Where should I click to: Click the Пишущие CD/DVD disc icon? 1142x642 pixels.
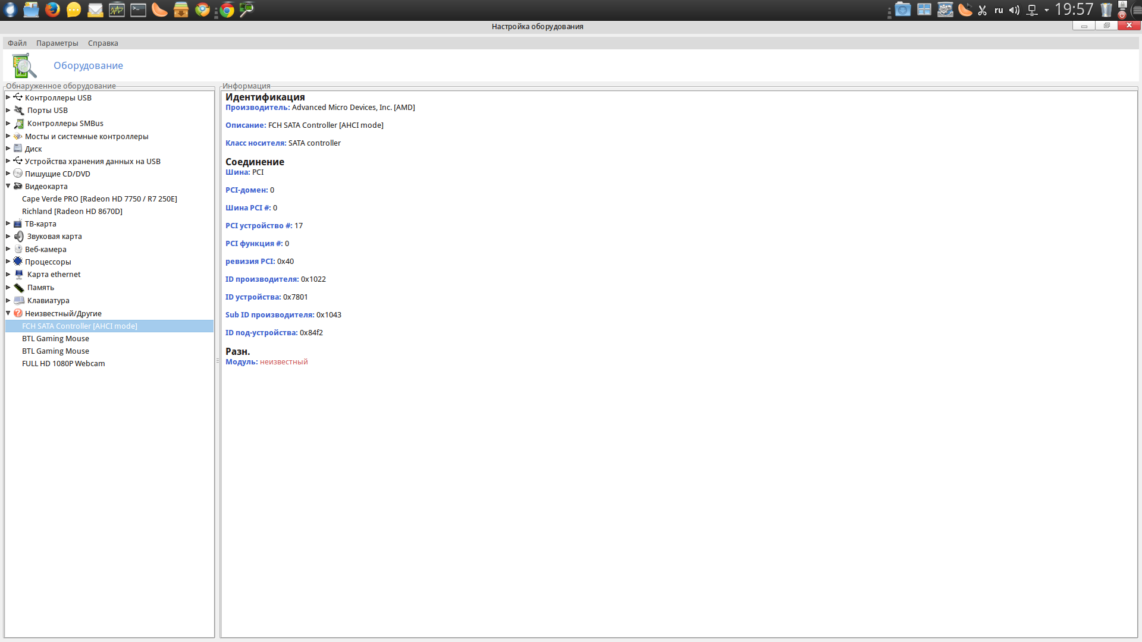(x=18, y=174)
